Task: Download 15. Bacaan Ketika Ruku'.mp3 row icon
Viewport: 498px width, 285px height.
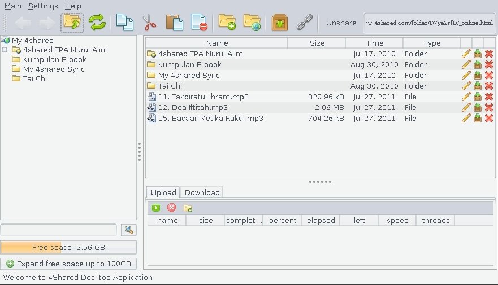Action: [477, 119]
